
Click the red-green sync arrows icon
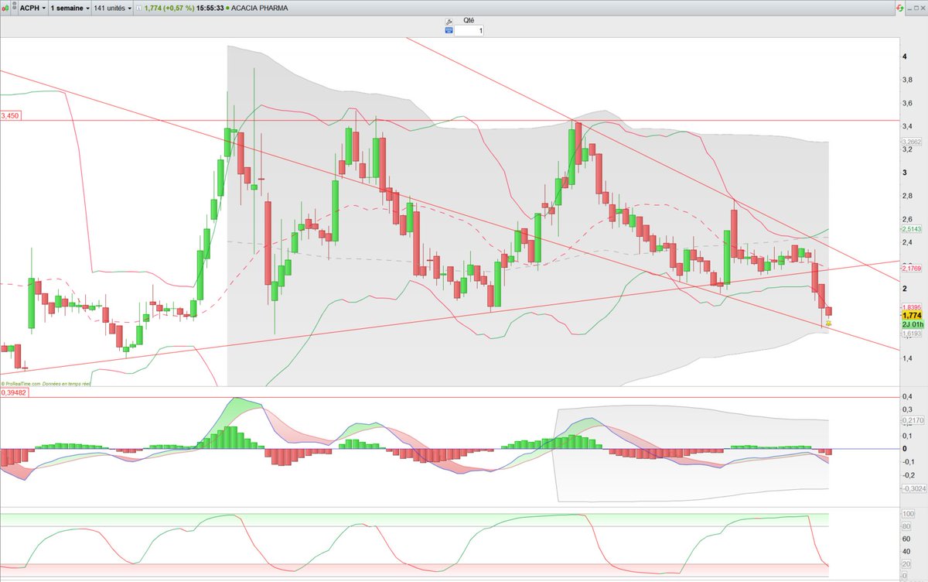(x=899, y=7)
